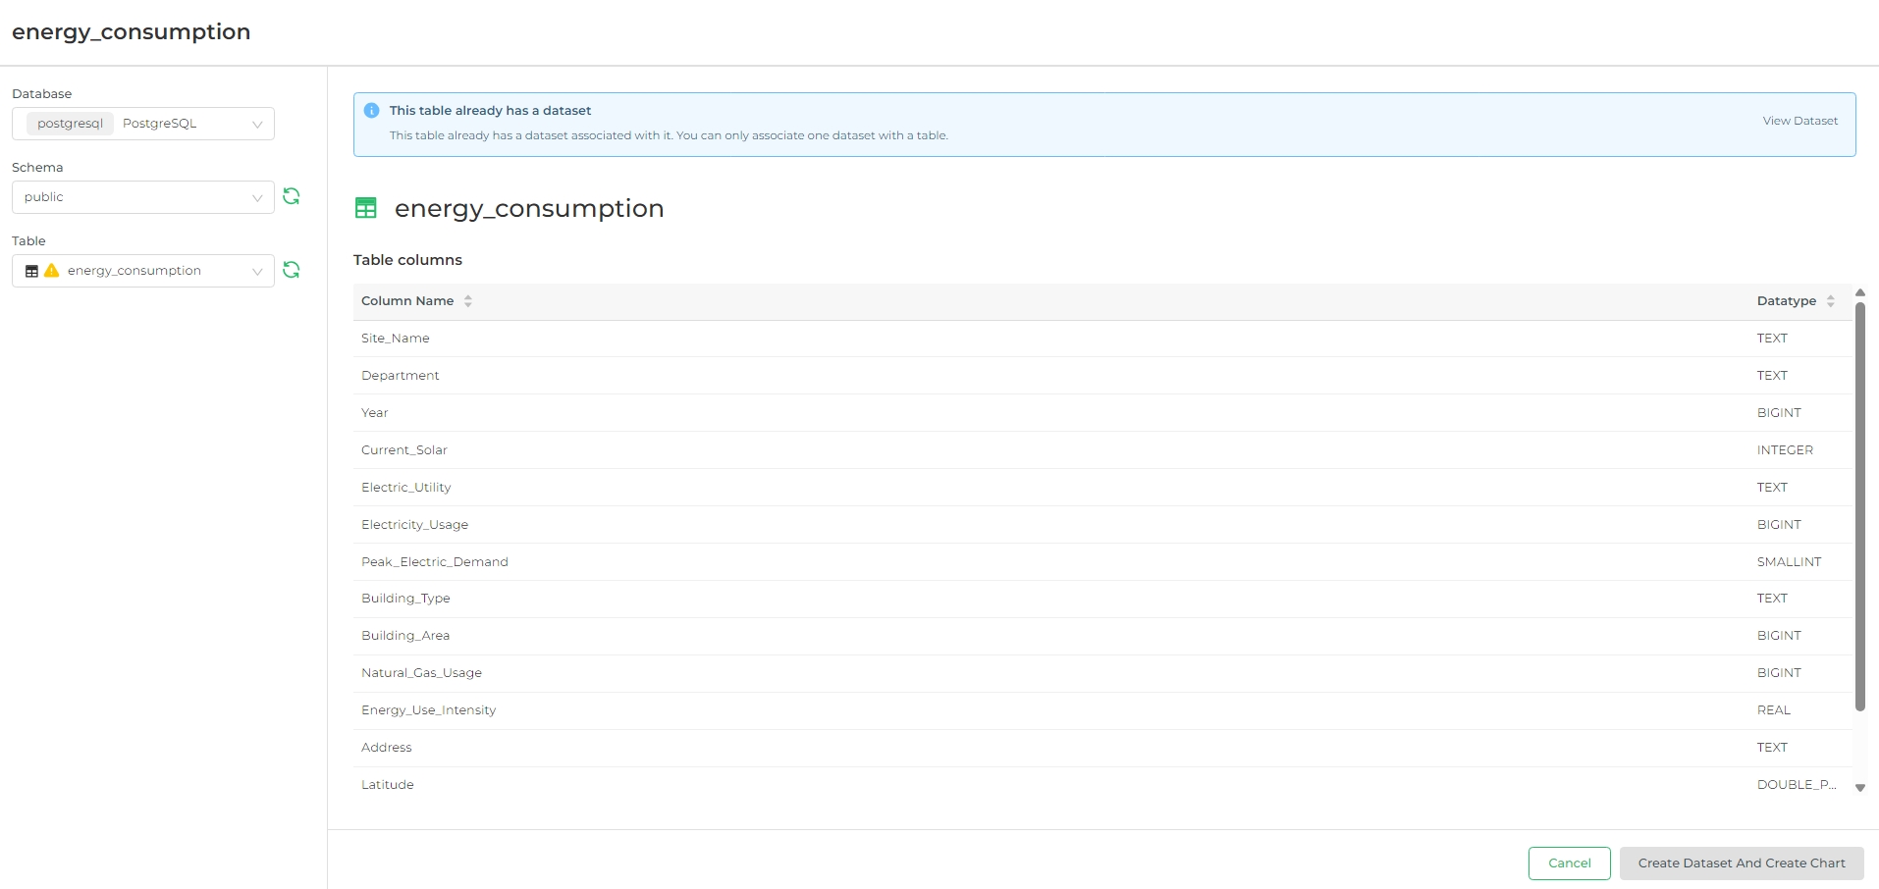
Task: Select the Current_Solar column name
Action: [x=404, y=450]
